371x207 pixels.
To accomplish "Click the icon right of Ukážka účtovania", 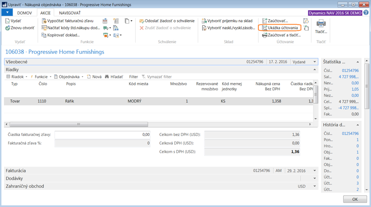I will (x=306, y=28).
